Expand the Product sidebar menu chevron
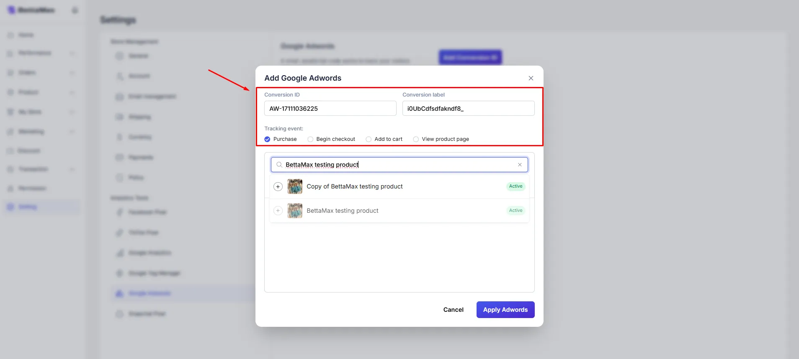Image resolution: width=799 pixels, height=359 pixels. point(72,92)
